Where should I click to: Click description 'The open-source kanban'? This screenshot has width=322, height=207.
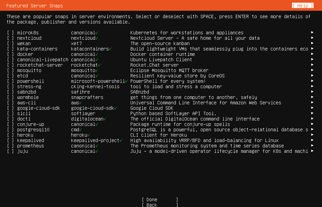[160, 43]
